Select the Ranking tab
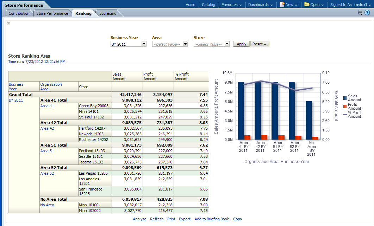Image resolution: width=374 pixels, height=226 pixels. click(83, 13)
